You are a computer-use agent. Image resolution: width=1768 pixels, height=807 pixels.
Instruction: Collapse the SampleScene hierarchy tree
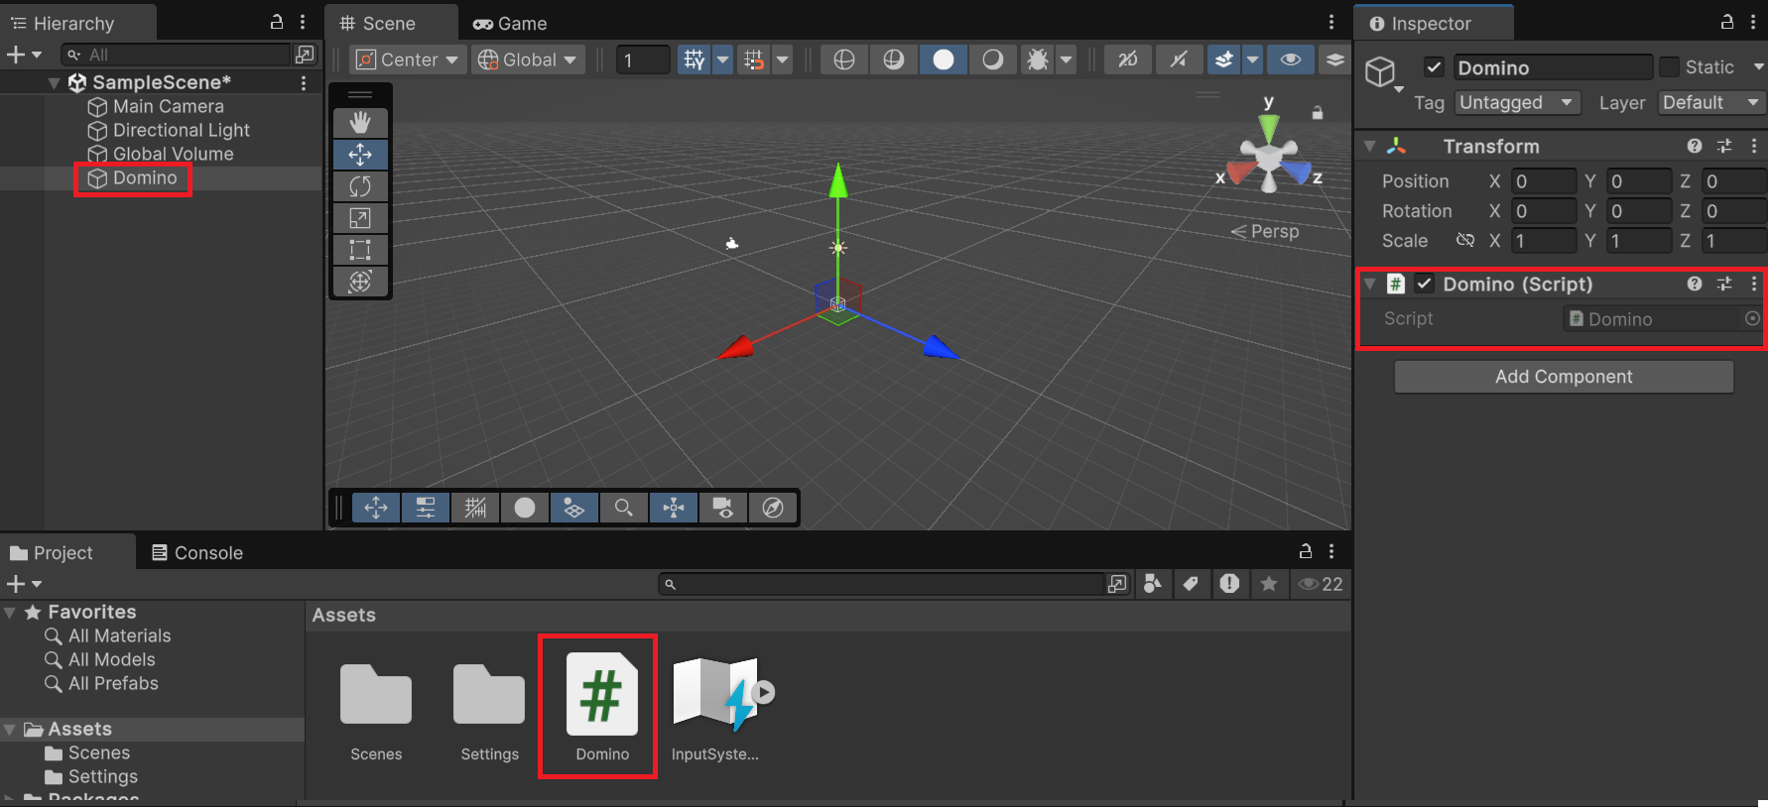point(55,83)
